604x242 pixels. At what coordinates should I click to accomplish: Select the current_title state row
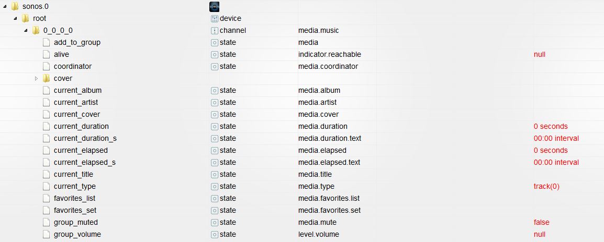pos(74,174)
